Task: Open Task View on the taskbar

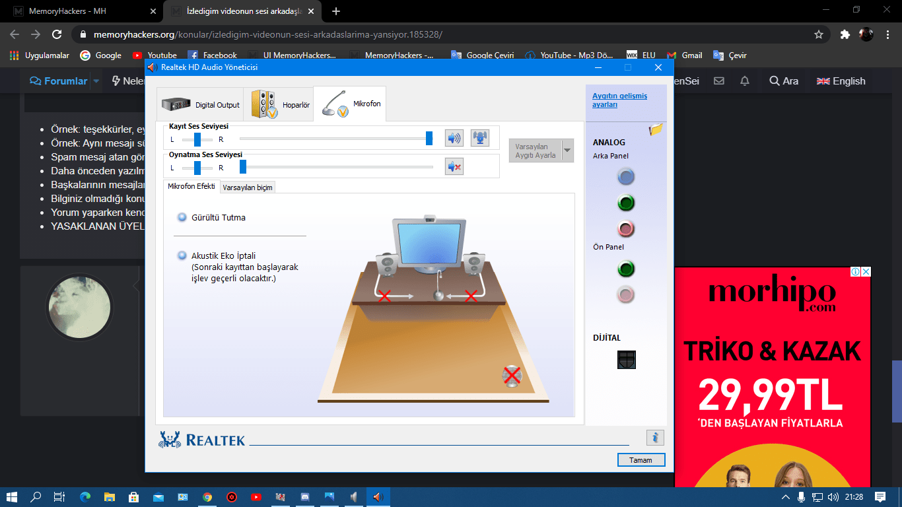Action: [x=59, y=497]
